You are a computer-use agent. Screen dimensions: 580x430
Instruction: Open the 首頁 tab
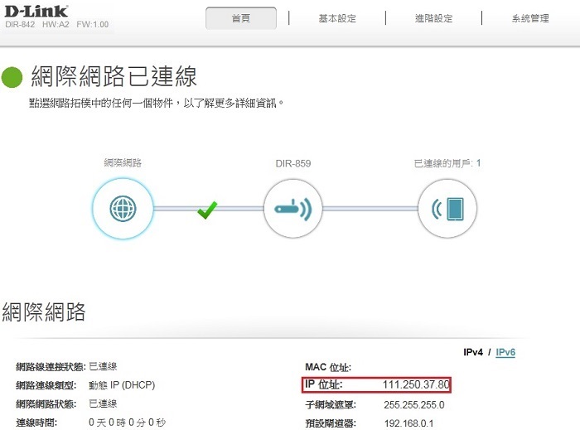click(241, 18)
